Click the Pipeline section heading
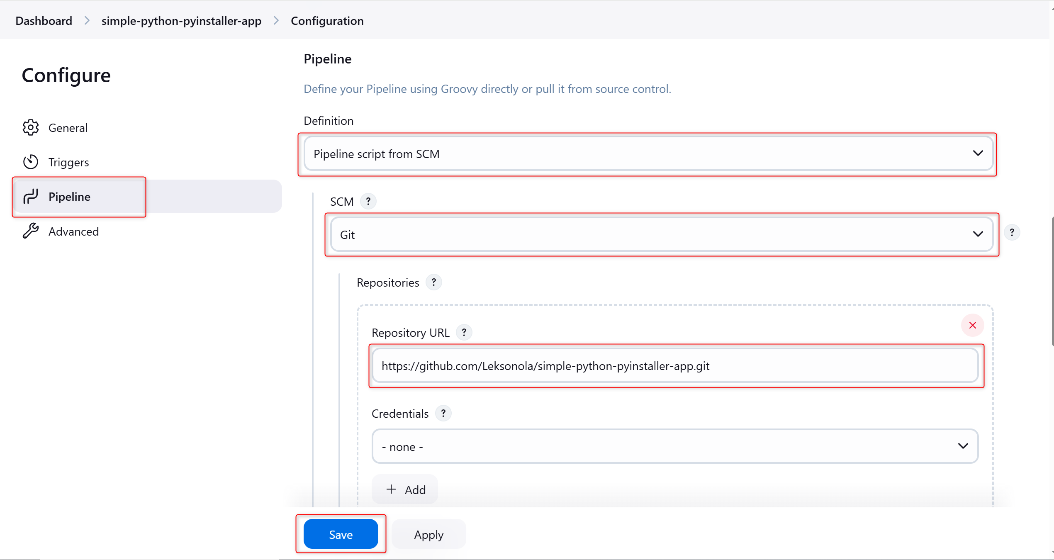This screenshot has width=1054, height=560. pos(327,59)
